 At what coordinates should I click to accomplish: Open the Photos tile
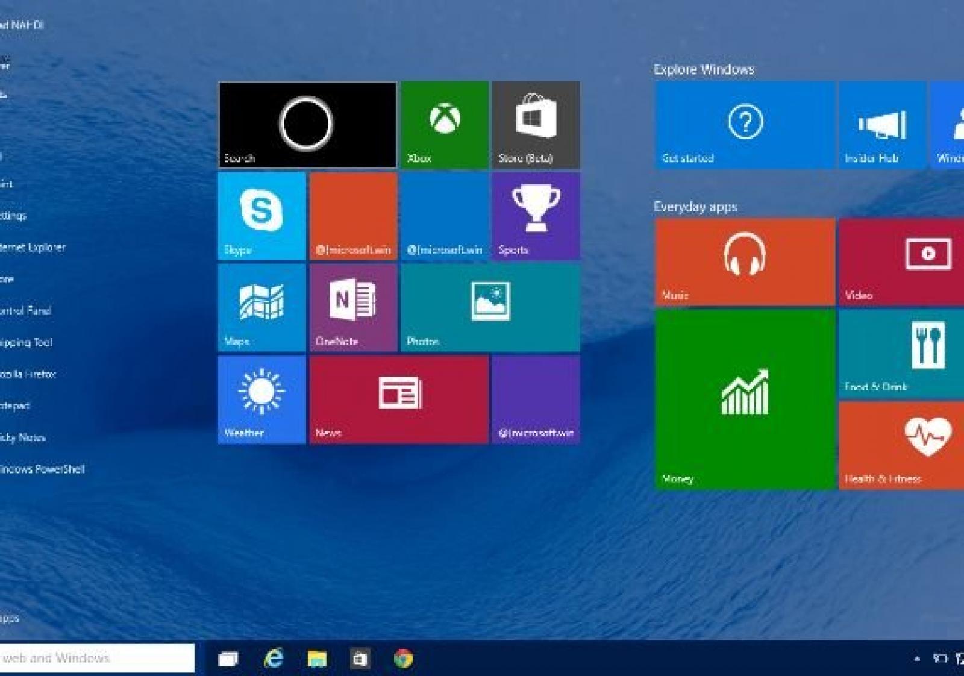[x=490, y=308]
